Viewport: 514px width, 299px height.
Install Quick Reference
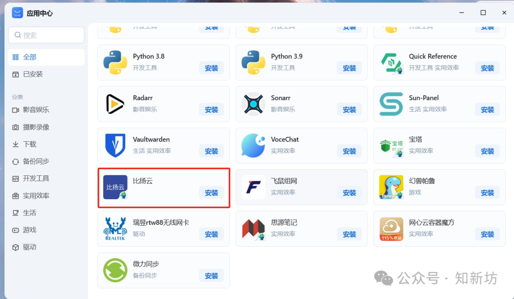(x=487, y=68)
